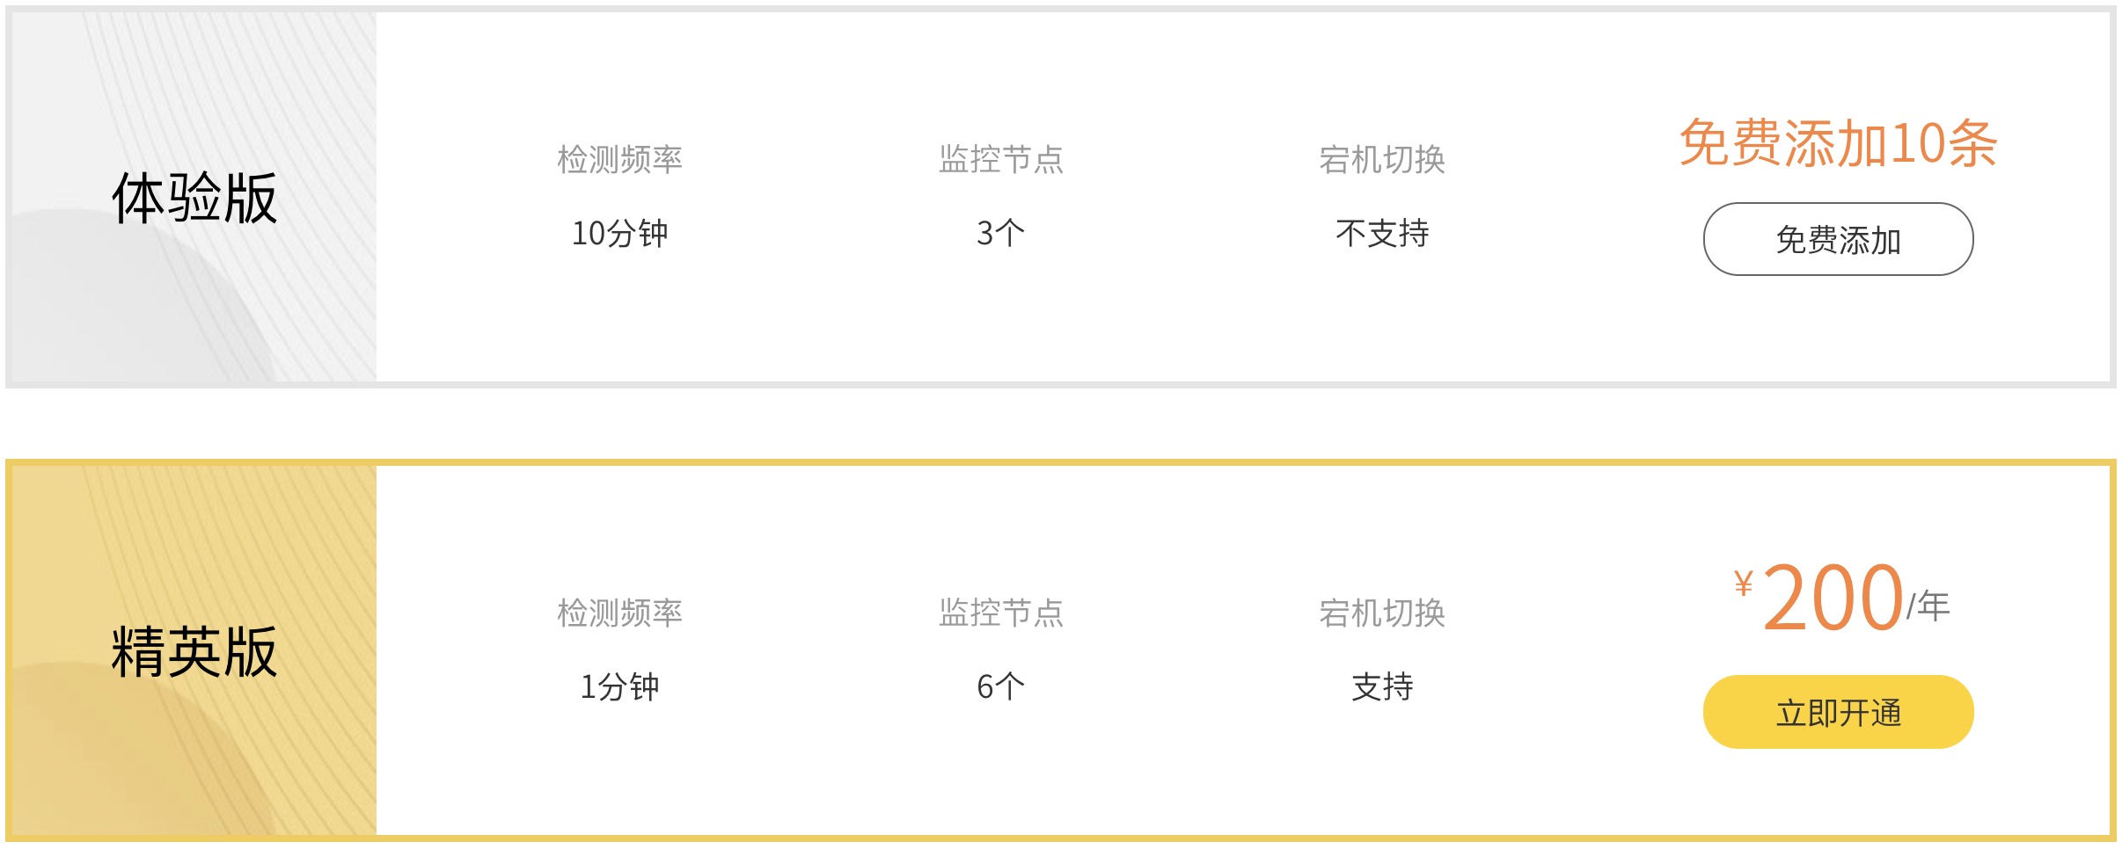Click the orange 免费添加10条 text

point(1838,143)
